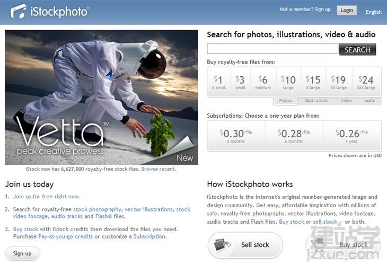Select the $10 large price
This screenshot has height=265, width=387.
288,82
